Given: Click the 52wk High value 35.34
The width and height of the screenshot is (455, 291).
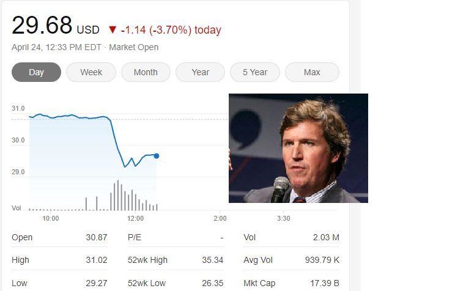Looking at the screenshot, I should click(x=212, y=260).
